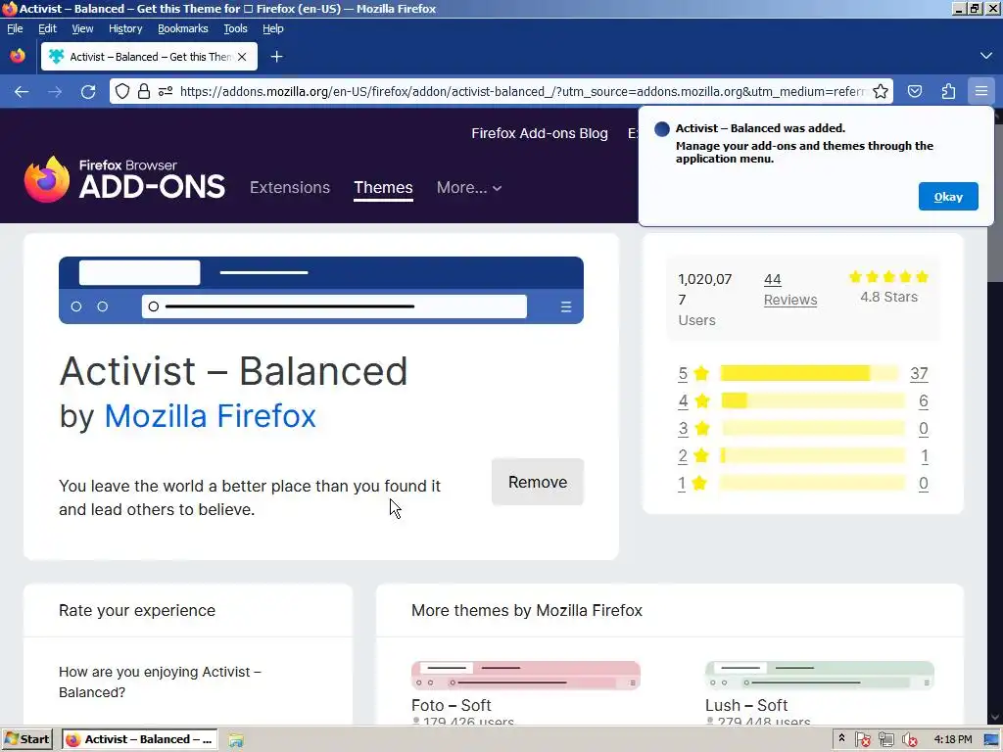Click Lush – Soft theme title
The height and width of the screenshot is (752, 1003).
[745, 705]
